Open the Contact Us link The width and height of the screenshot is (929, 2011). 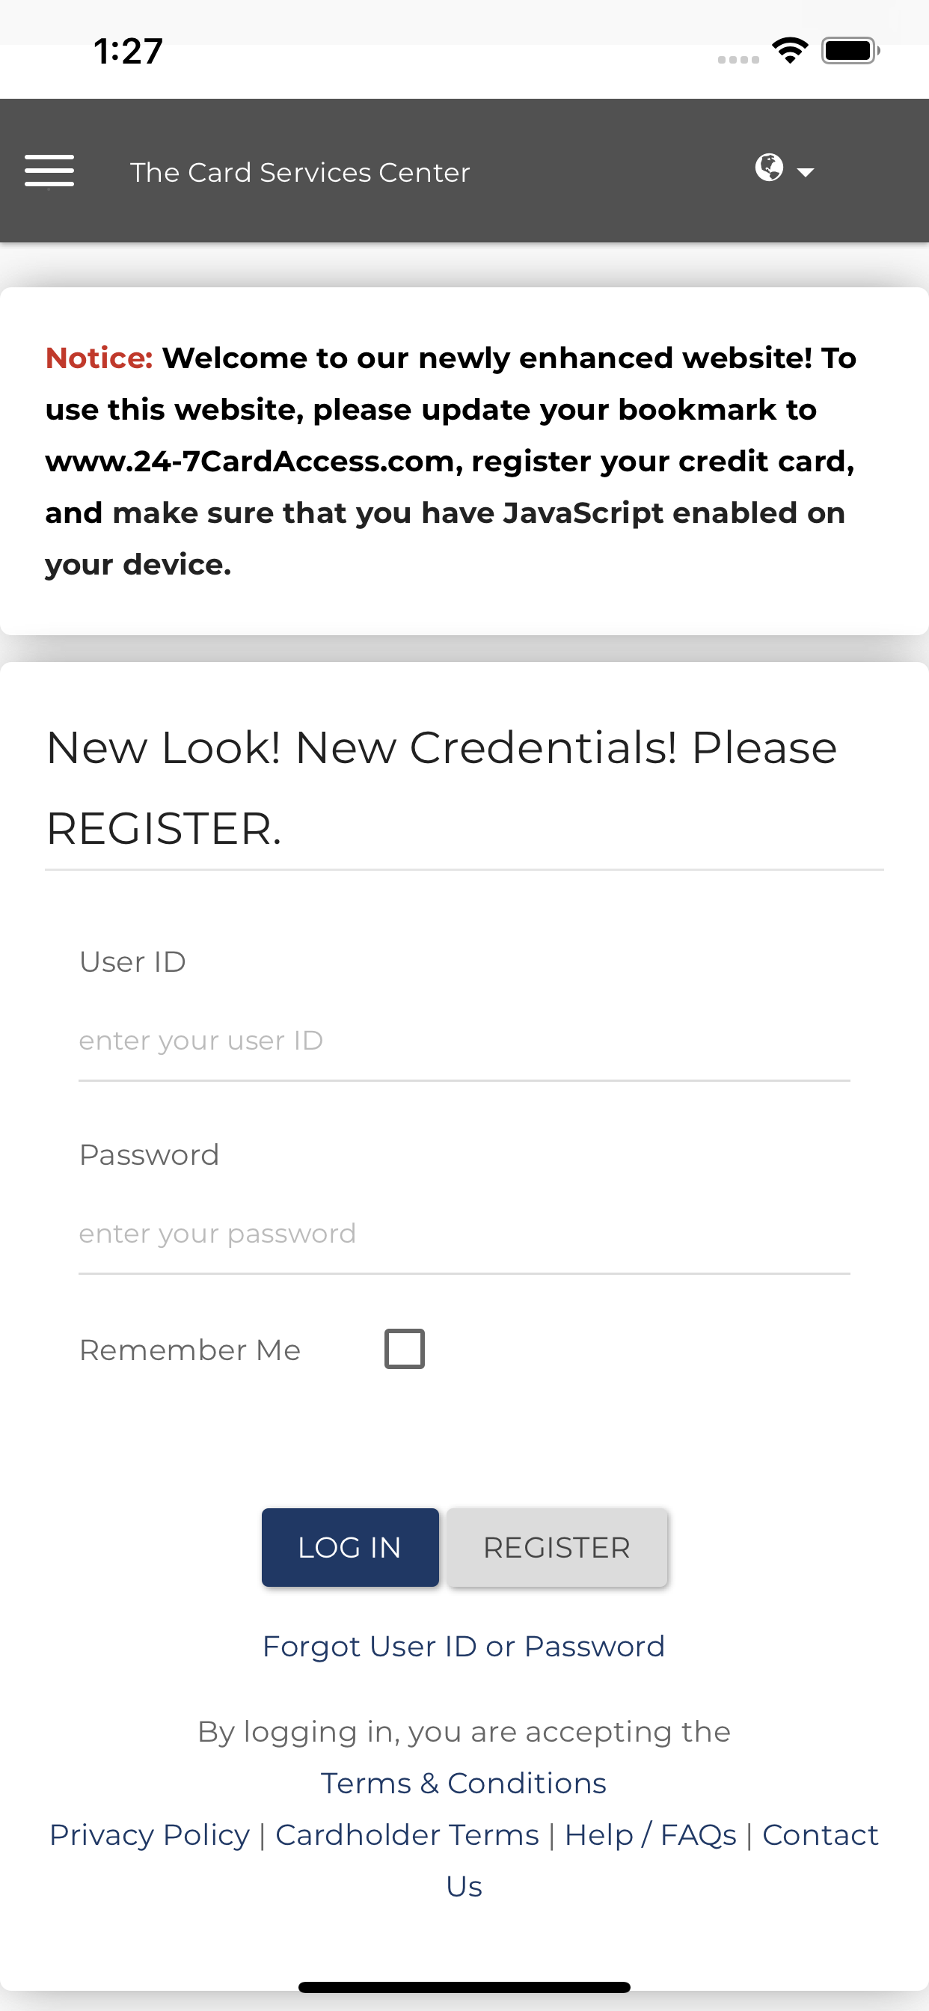point(820,1835)
